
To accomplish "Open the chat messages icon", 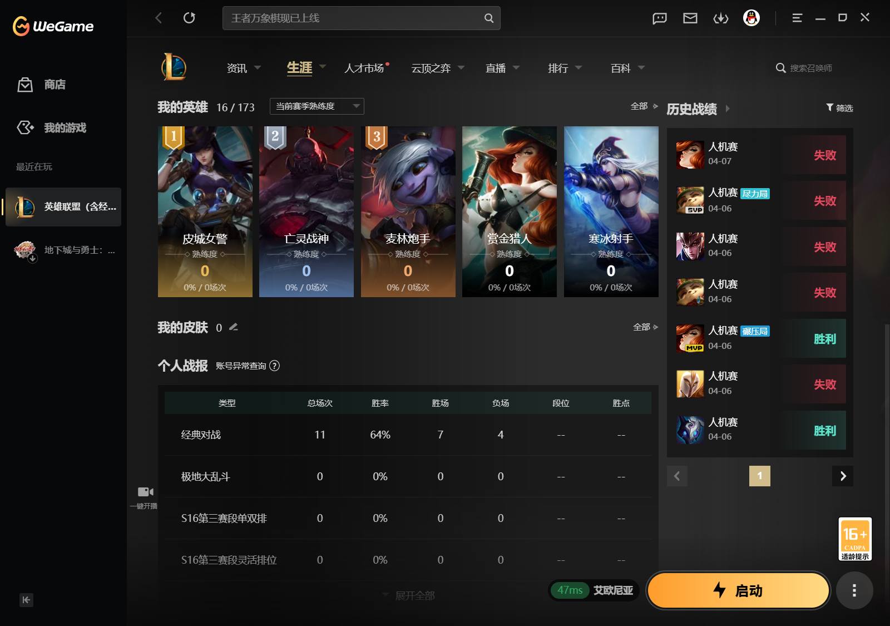I will [x=659, y=18].
